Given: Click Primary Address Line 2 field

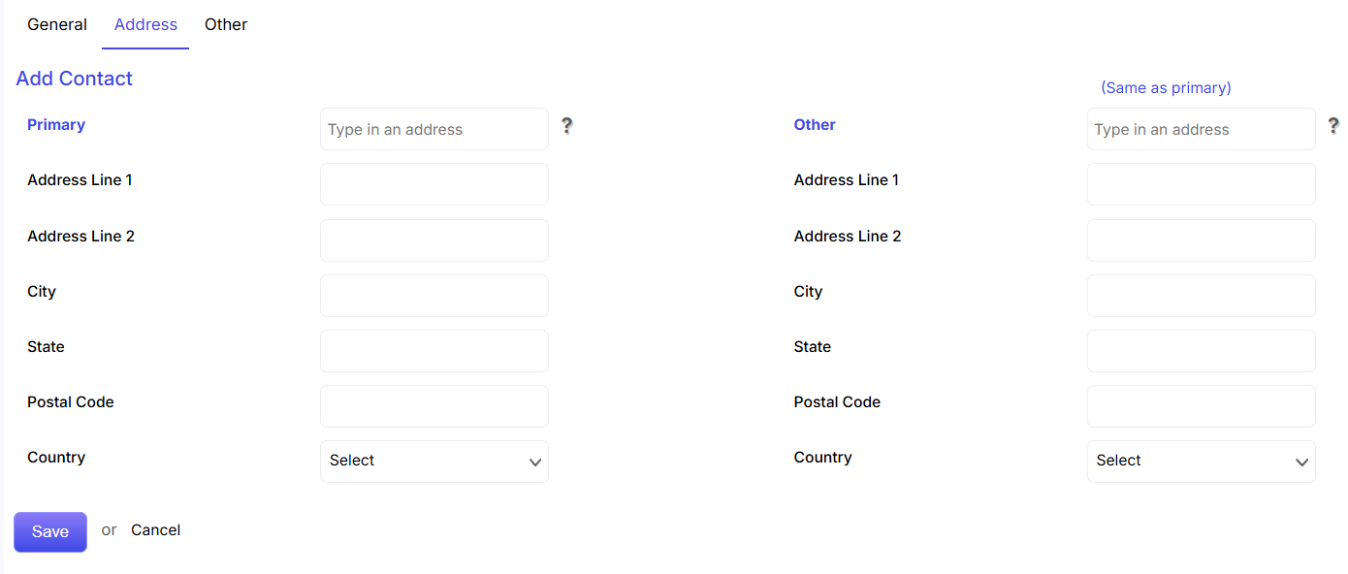Looking at the screenshot, I should 434,240.
